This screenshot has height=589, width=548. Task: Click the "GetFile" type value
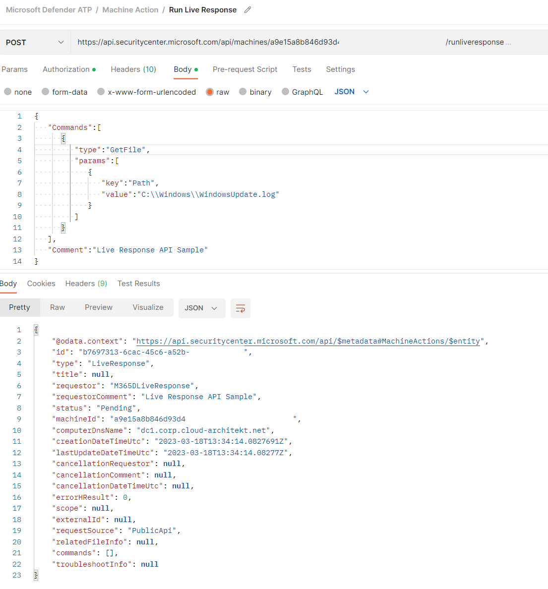[125, 150]
